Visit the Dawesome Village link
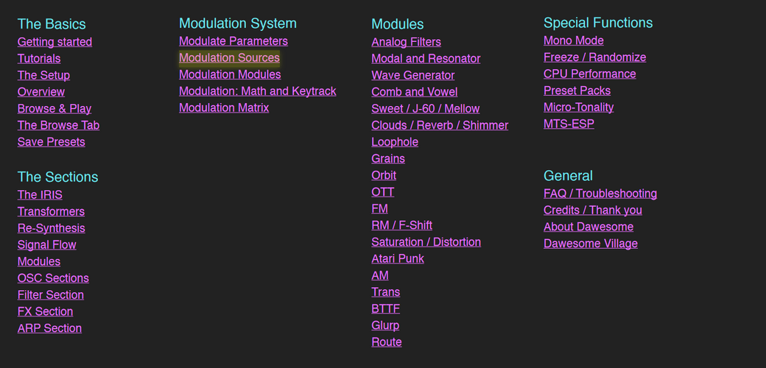This screenshot has height=368, width=766. tap(590, 244)
